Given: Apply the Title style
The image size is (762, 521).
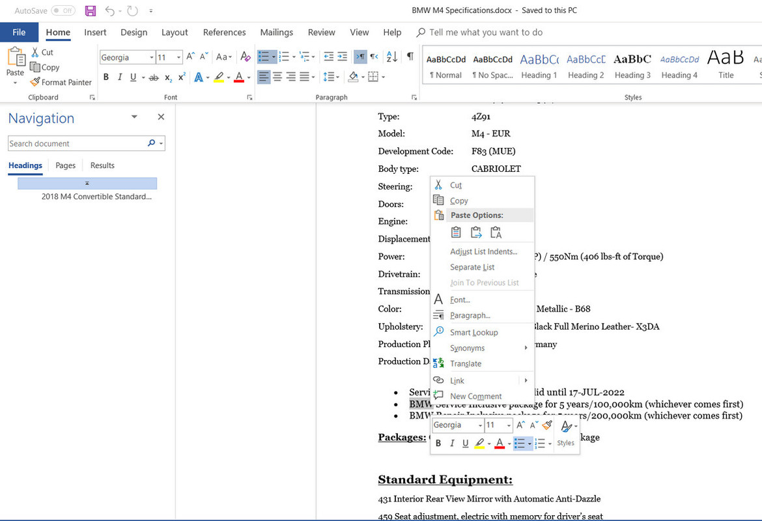Looking at the screenshot, I should [x=726, y=66].
